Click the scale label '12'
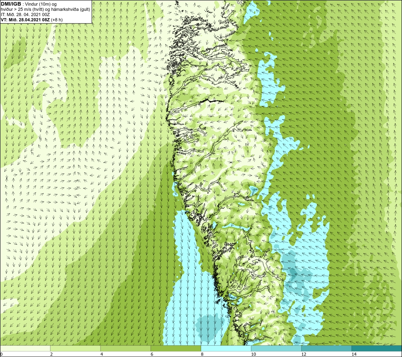The width and height of the screenshot is (402, 357). pyautogui.click(x=304, y=354)
